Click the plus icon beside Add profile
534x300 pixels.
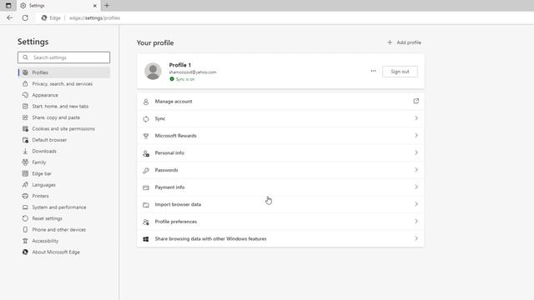pyautogui.click(x=390, y=42)
